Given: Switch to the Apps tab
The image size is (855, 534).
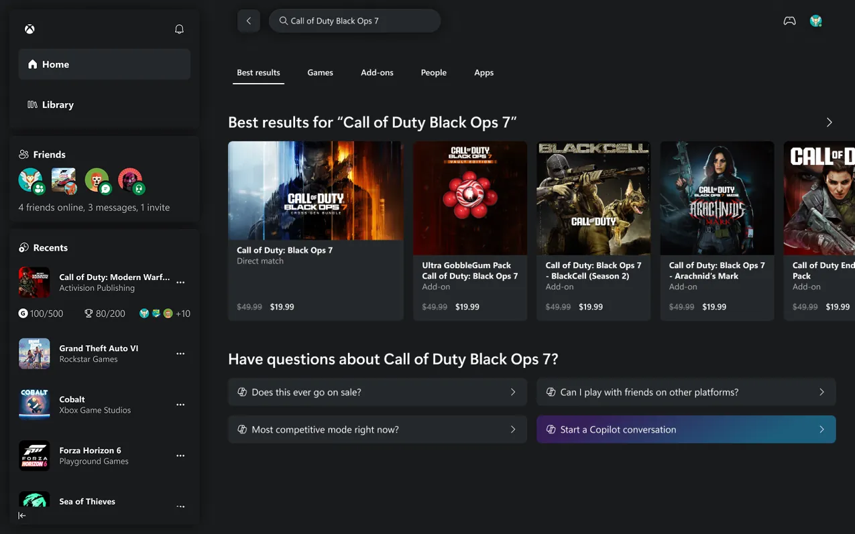Looking at the screenshot, I should pyautogui.click(x=483, y=72).
